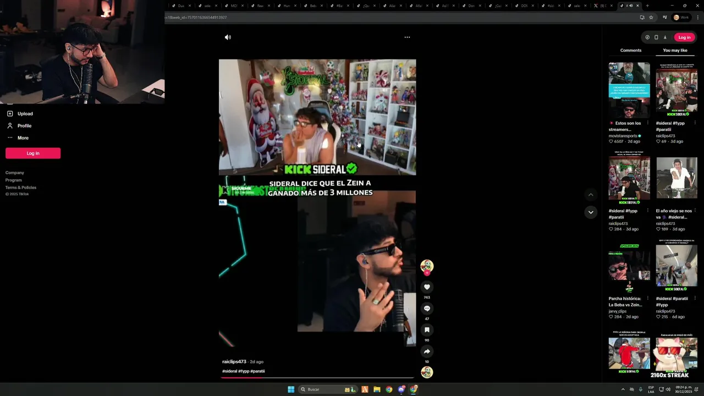This screenshot has width=704, height=396.
Task: Open the three-dot options menu above video
Action: (x=407, y=37)
